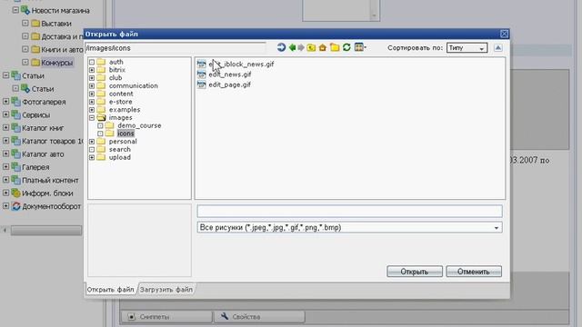Create a new folder with toolbar icon
The width and height of the screenshot is (582, 327).
[x=335, y=47]
